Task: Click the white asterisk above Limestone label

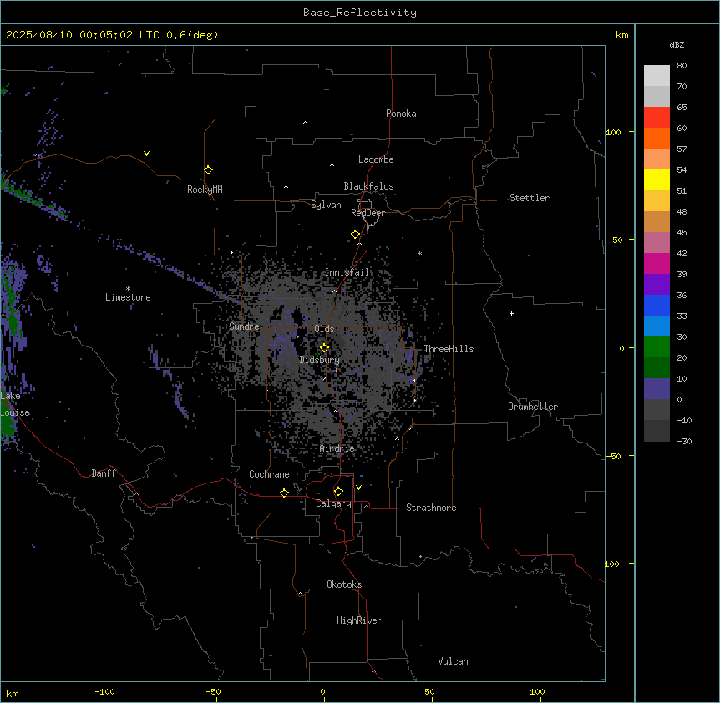Action: [128, 288]
